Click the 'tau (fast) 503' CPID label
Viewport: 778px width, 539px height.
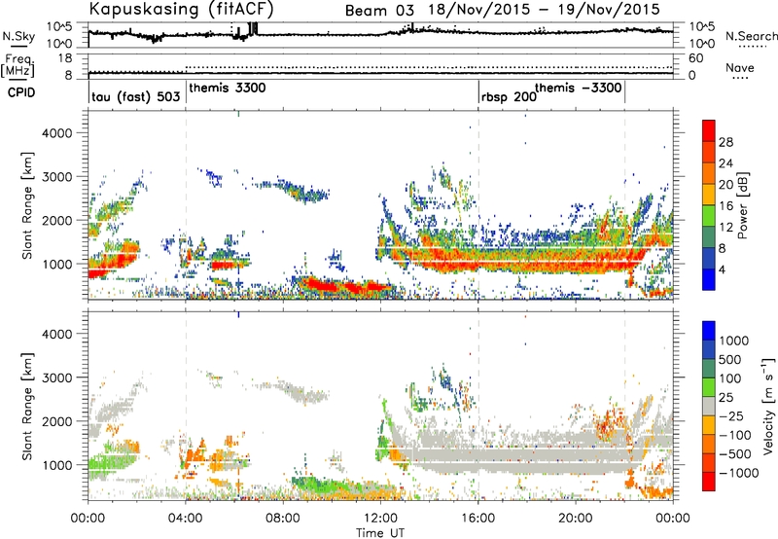135,96
